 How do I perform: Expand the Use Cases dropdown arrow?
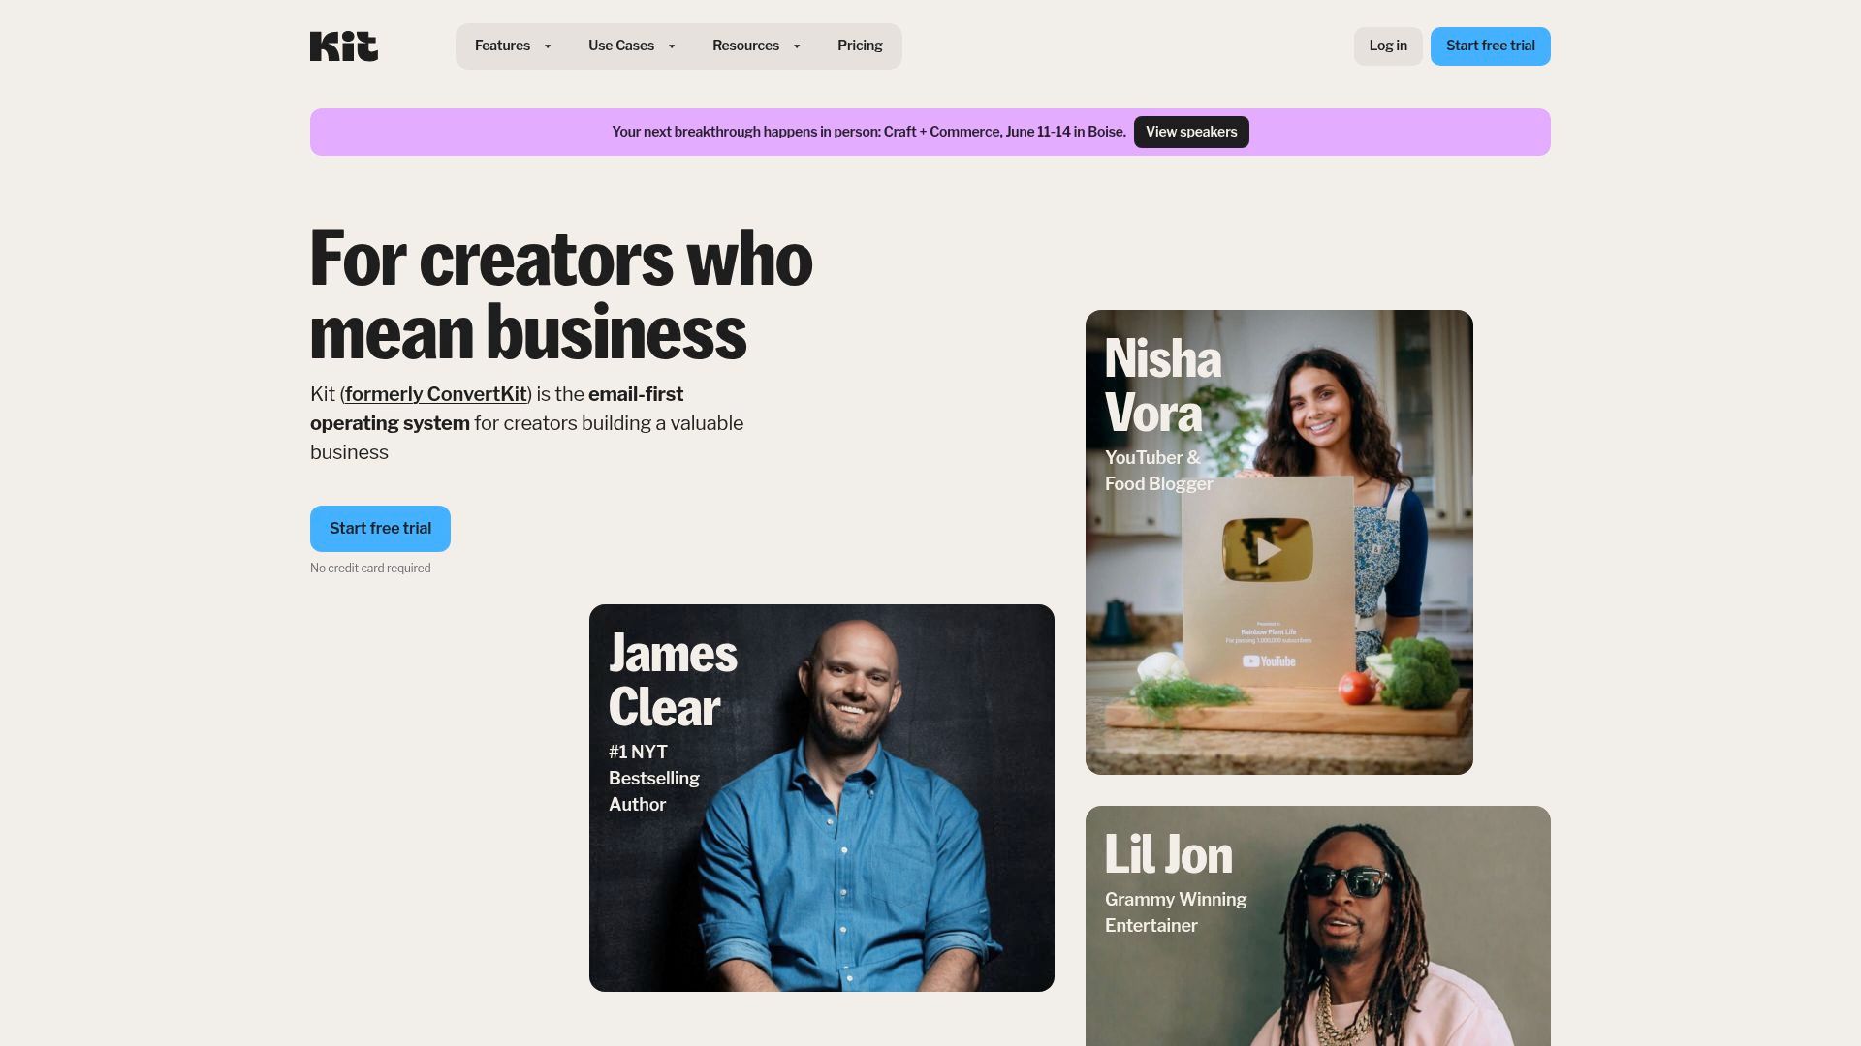coord(672,46)
